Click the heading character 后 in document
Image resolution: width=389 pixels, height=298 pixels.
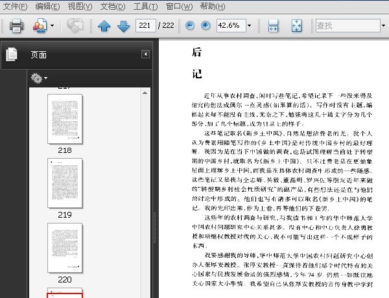[x=196, y=52]
